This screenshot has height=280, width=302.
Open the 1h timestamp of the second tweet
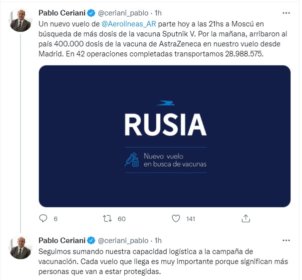click(158, 241)
